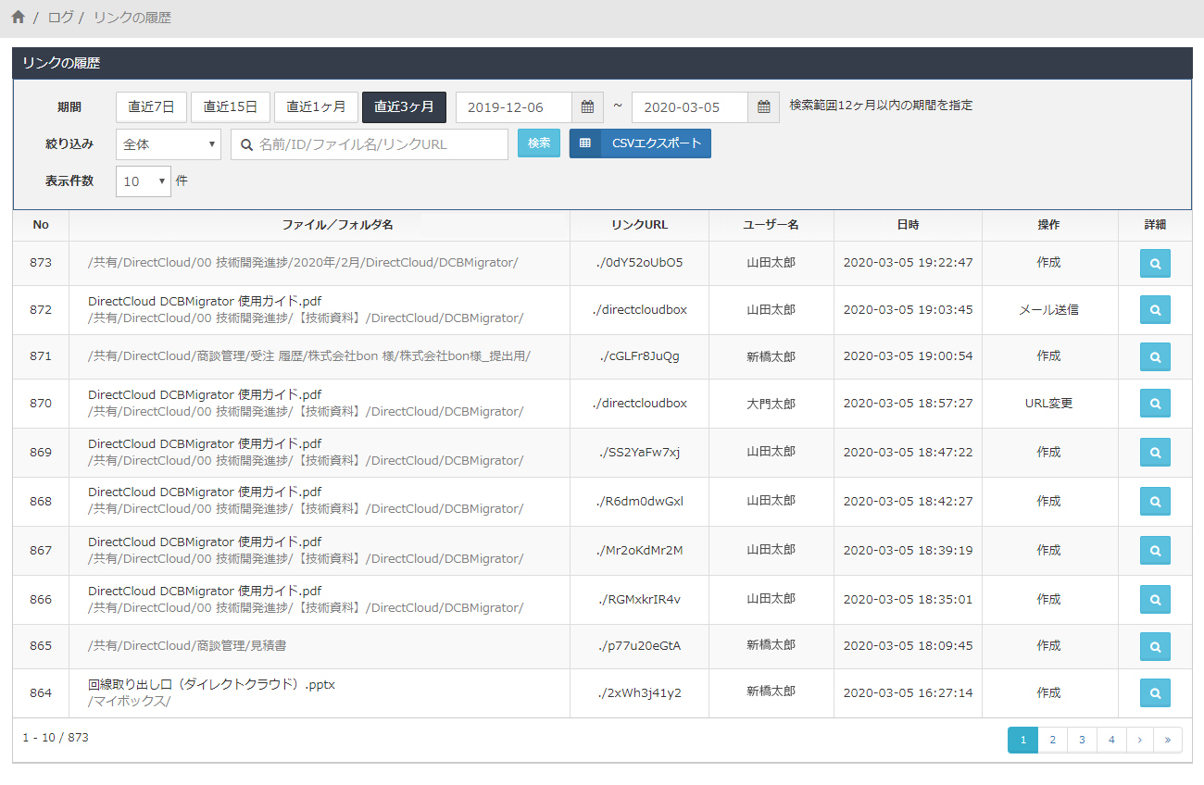
Task: View details of log entry No 872
Action: (1155, 310)
